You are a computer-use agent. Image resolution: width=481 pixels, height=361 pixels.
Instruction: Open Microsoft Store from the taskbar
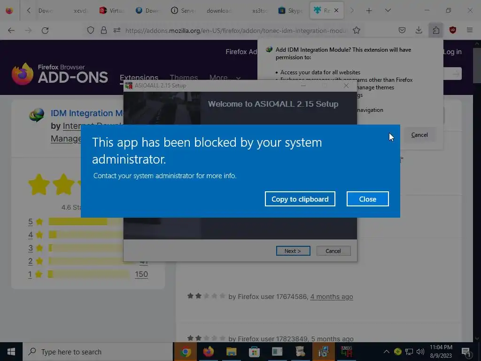254,352
